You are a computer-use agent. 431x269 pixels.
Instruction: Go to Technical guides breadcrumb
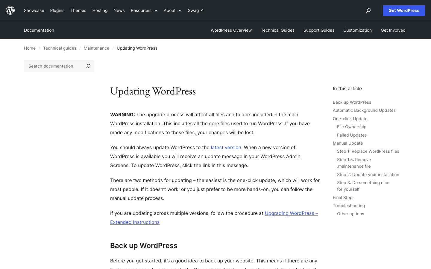(60, 48)
